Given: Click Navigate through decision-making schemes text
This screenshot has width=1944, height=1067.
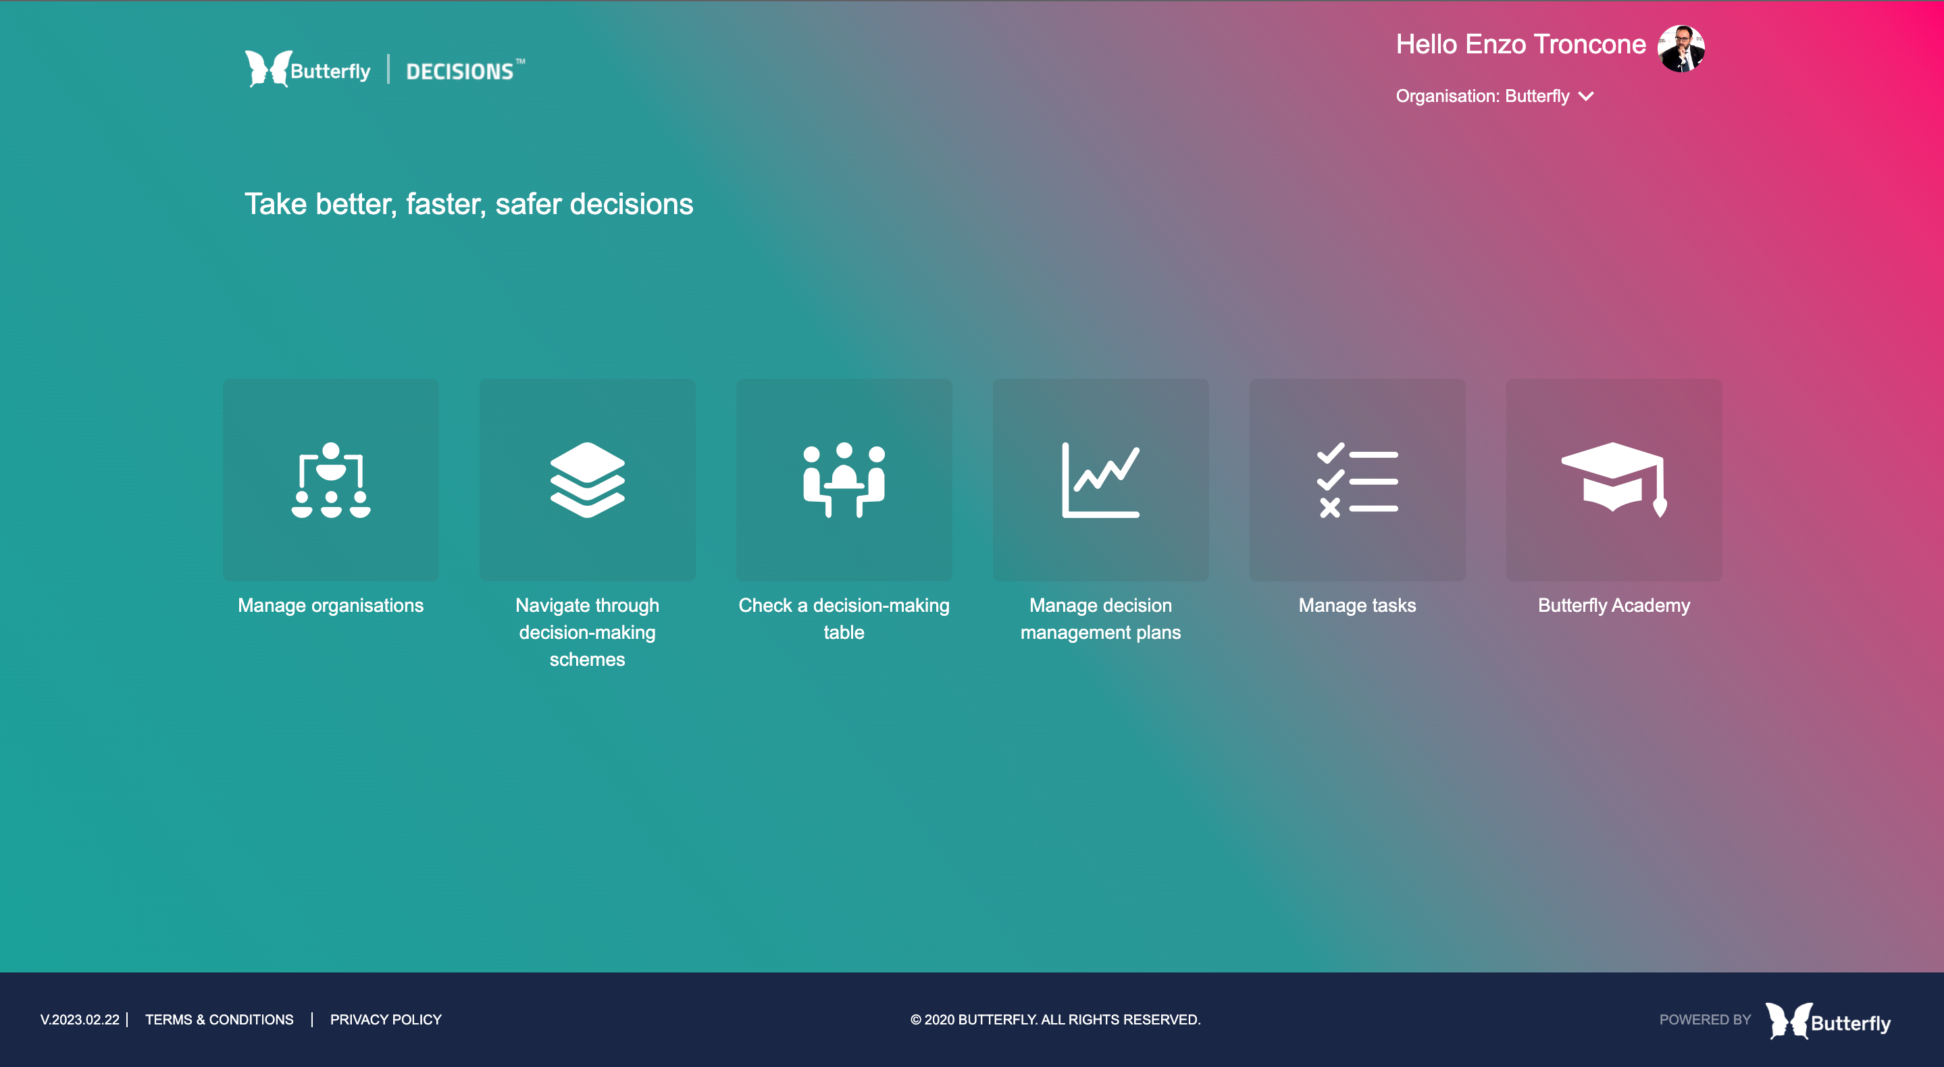Looking at the screenshot, I should click(x=587, y=632).
